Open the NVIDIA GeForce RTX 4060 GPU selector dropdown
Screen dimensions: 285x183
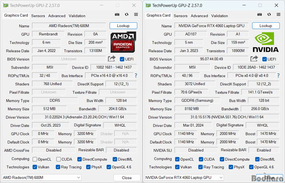[x=184, y=177]
